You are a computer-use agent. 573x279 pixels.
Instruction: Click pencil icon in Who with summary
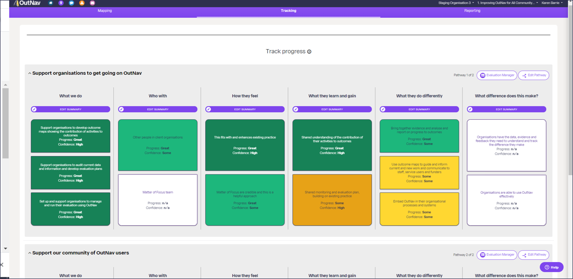click(121, 109)
